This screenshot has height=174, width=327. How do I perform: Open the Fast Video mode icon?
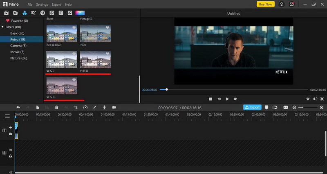pyautogui.click(x=6, y=13)
